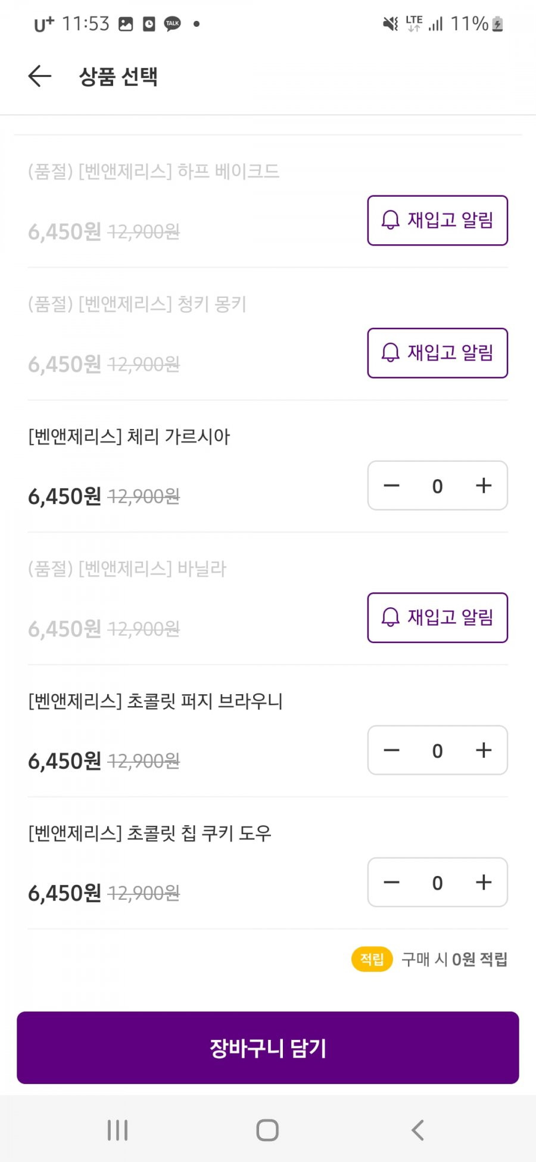
Task: Tap the 초콜릿 칩 쿠키 도우 quantity value
Action: coord(437,883)
